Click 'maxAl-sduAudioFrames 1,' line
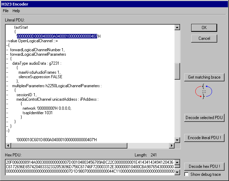 (x=40, y=72)
